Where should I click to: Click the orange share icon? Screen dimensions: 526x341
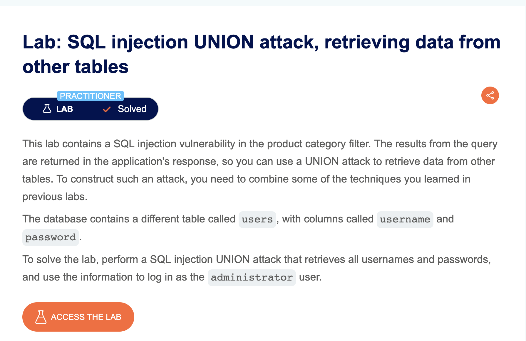pos(490,95)
